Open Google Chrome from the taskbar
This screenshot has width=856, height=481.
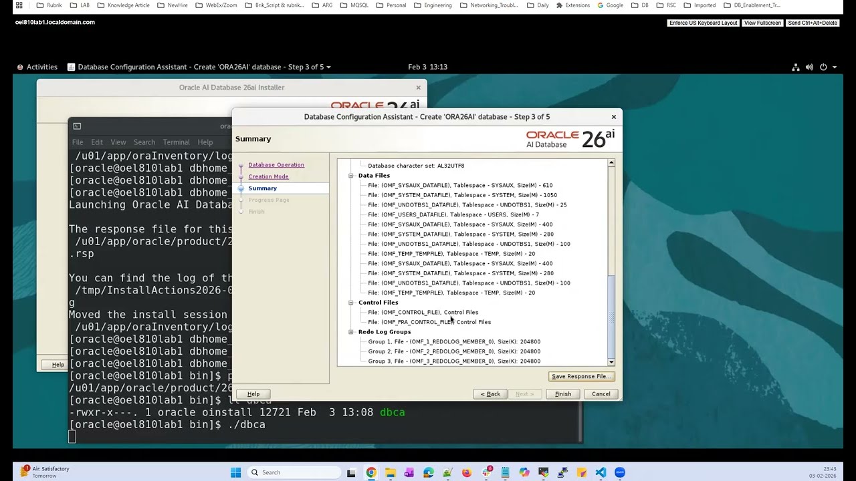click(371, 472)
